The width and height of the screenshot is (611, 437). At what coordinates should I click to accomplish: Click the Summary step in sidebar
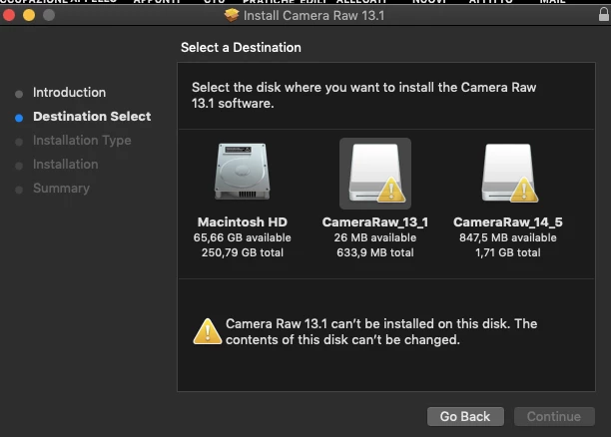tap(61, 189)
